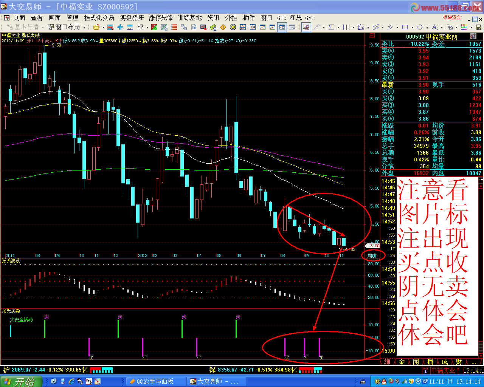Viewport: 484px width, 387px height.
Task: Click the 大交易师 taskbar window button
Action: pos(217,382)
